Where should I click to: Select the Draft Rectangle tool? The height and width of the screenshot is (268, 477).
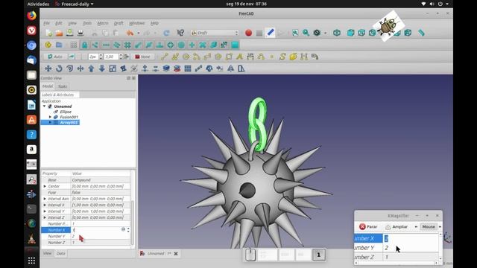pos(229,57)
